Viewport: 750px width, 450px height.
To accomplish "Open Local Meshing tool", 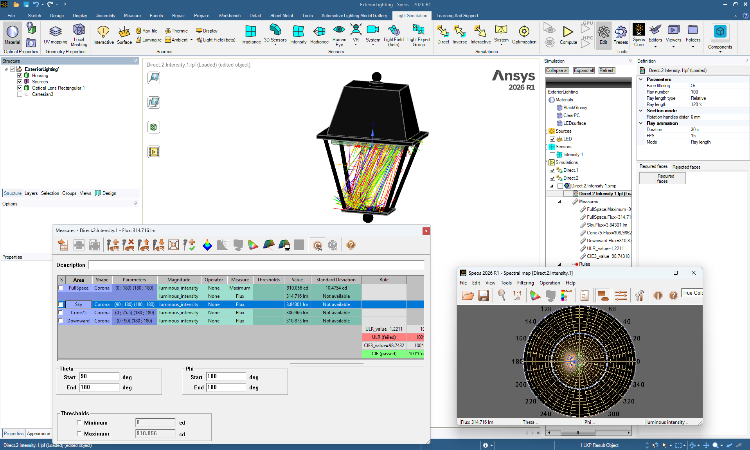I will (x=79, y=35).
